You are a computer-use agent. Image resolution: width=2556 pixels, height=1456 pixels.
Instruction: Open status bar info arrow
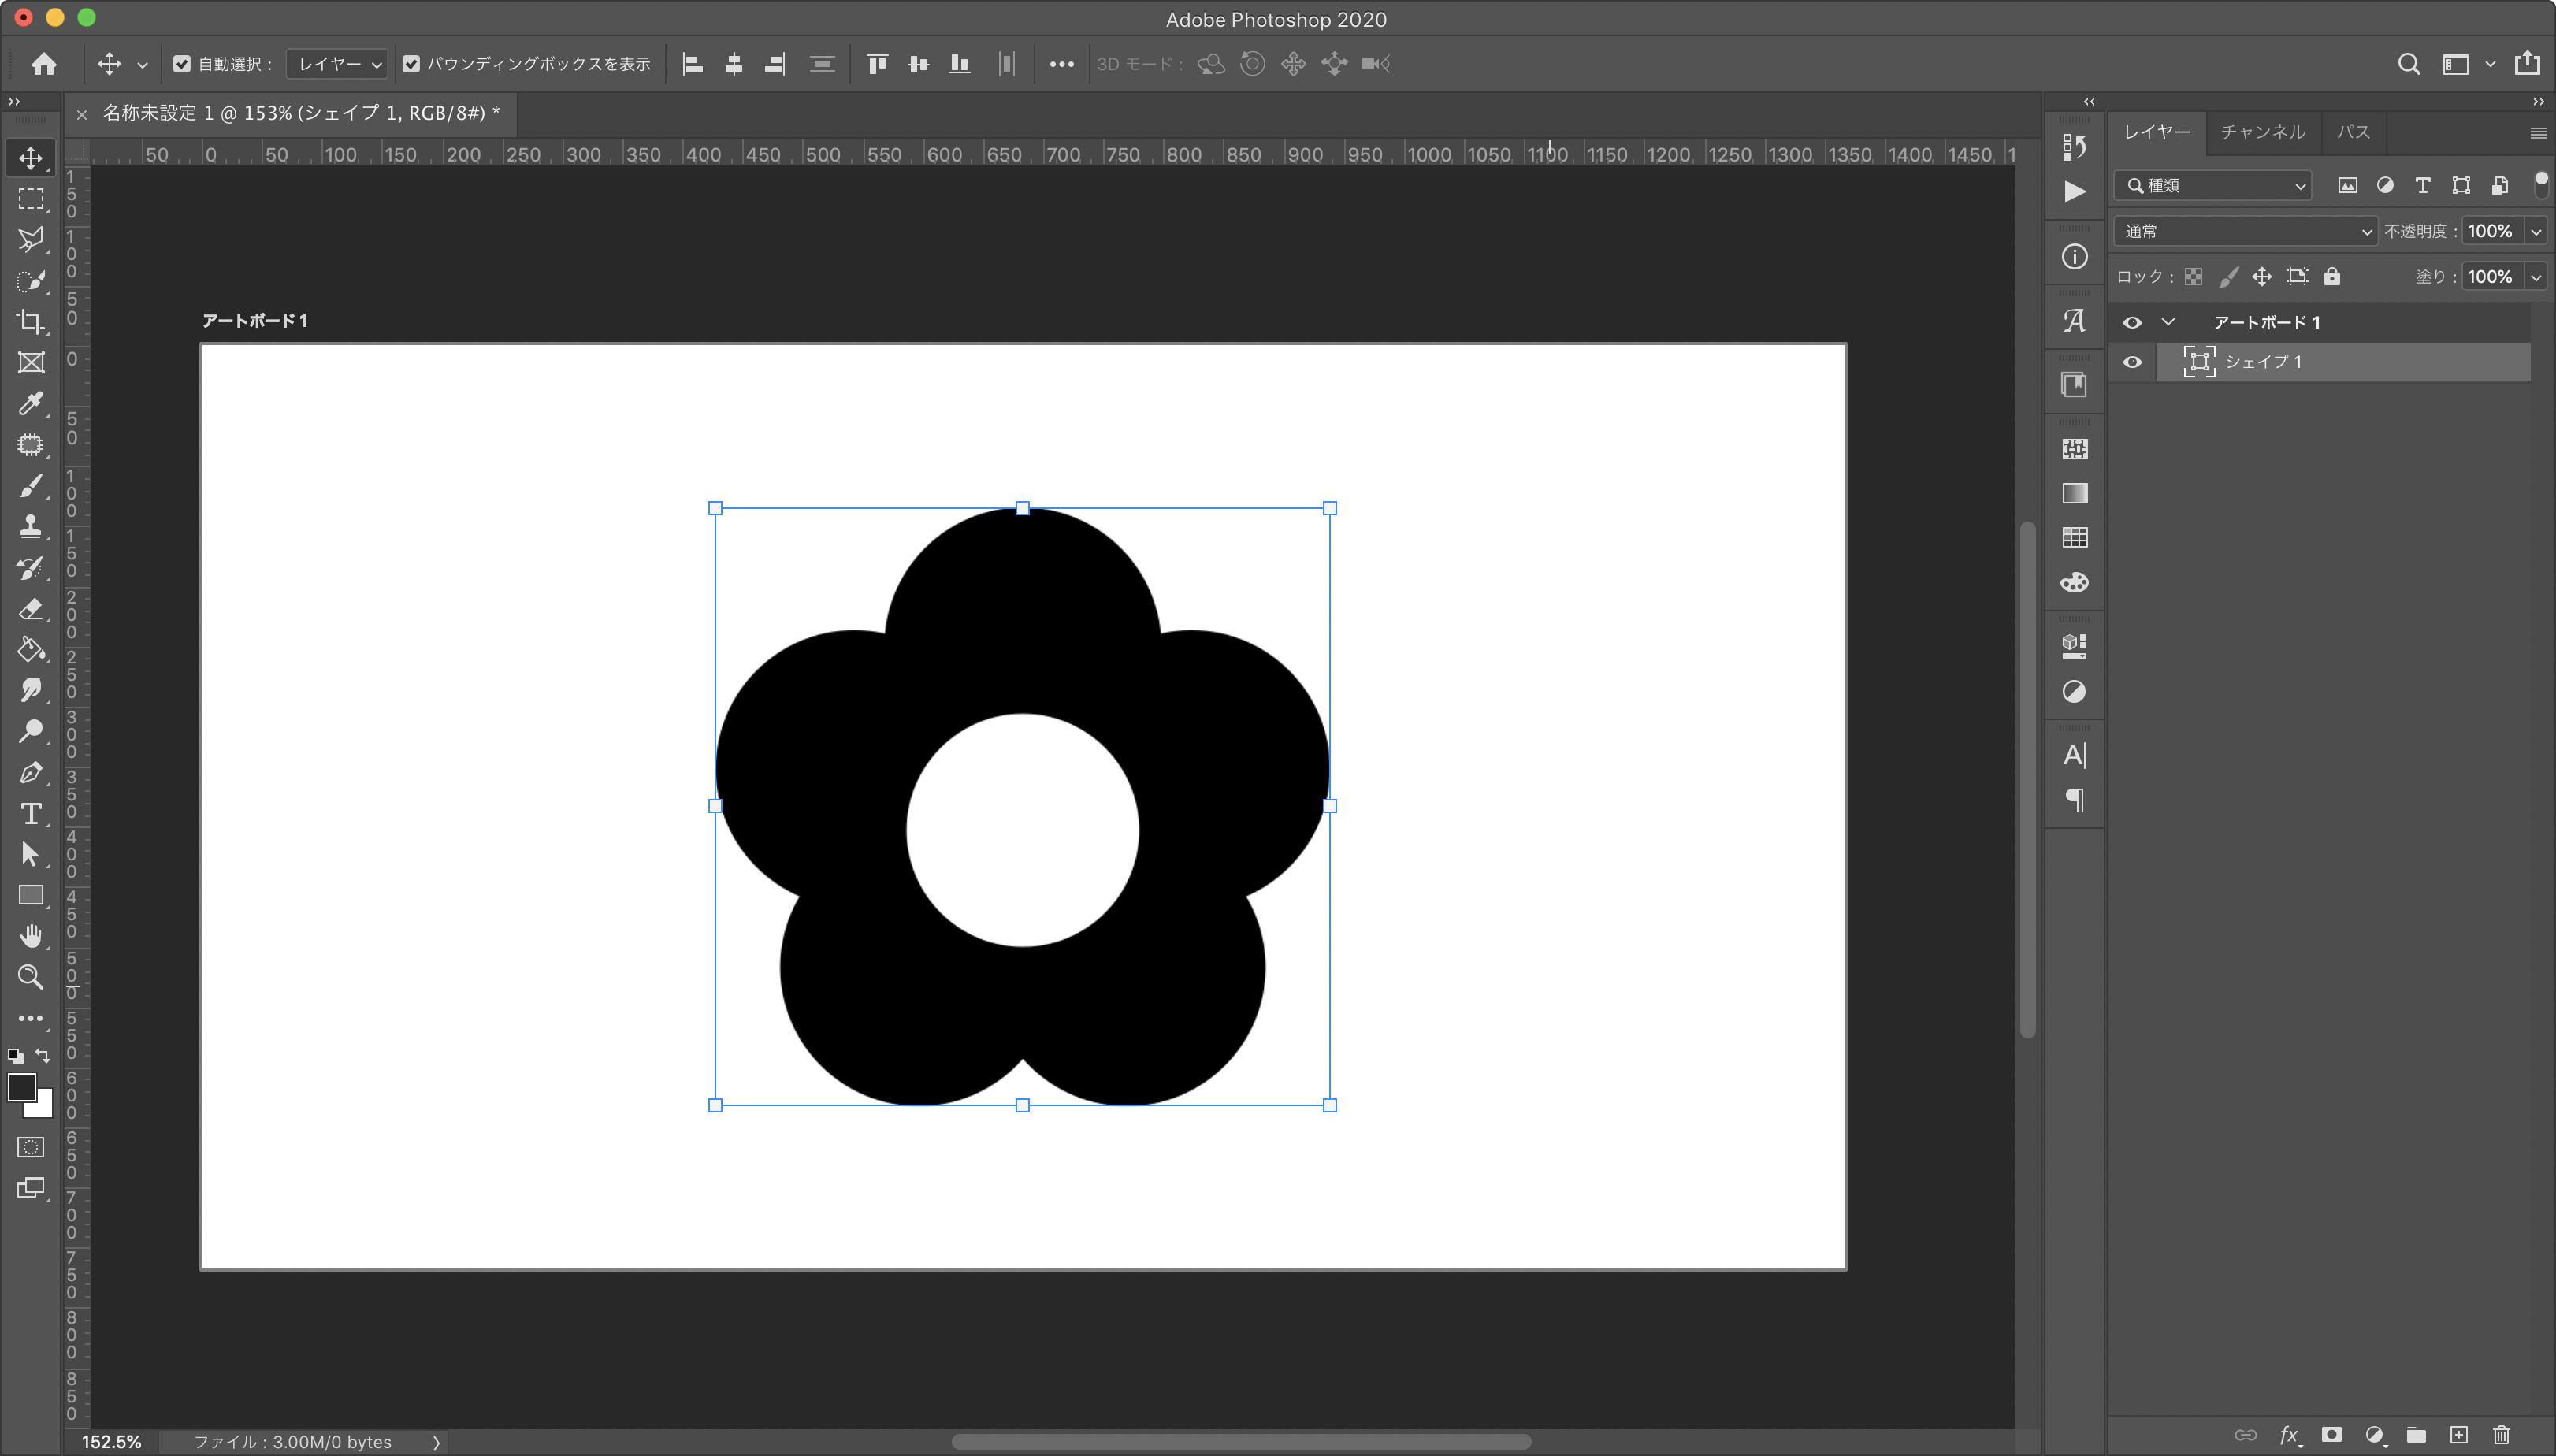click(436, 1442)
